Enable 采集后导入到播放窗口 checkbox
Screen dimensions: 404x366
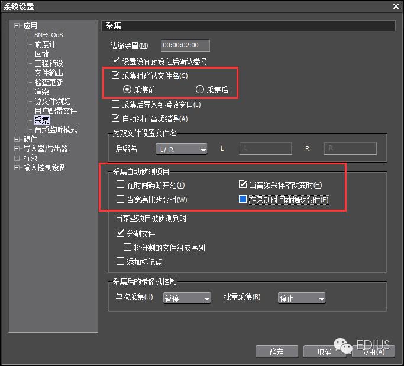coord(116,104)
